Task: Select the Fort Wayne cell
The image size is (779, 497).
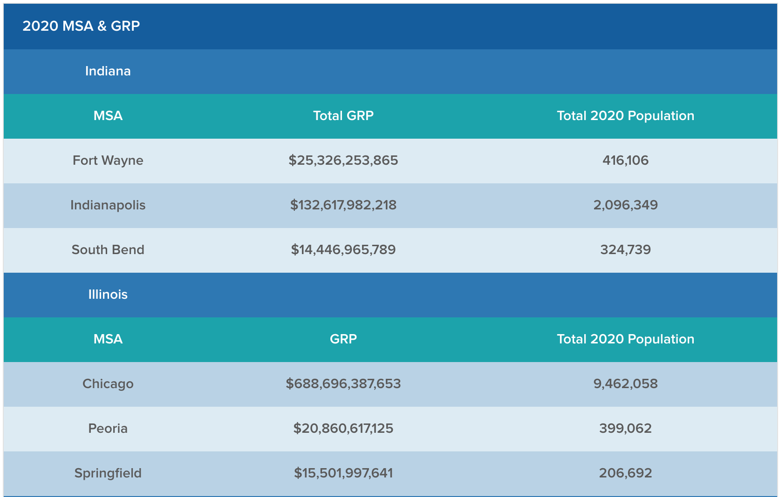Action: click(x=108, y=161)
